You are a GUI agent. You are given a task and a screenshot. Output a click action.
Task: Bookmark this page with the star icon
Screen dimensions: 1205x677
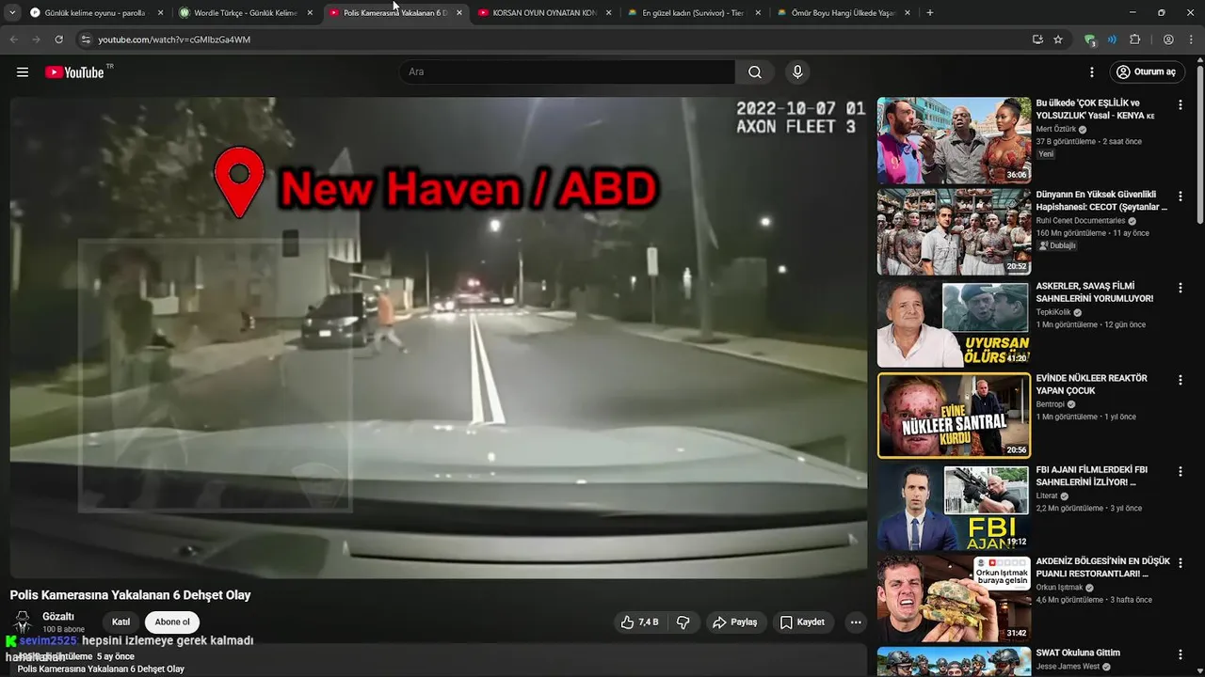(x=1058, y=39)
